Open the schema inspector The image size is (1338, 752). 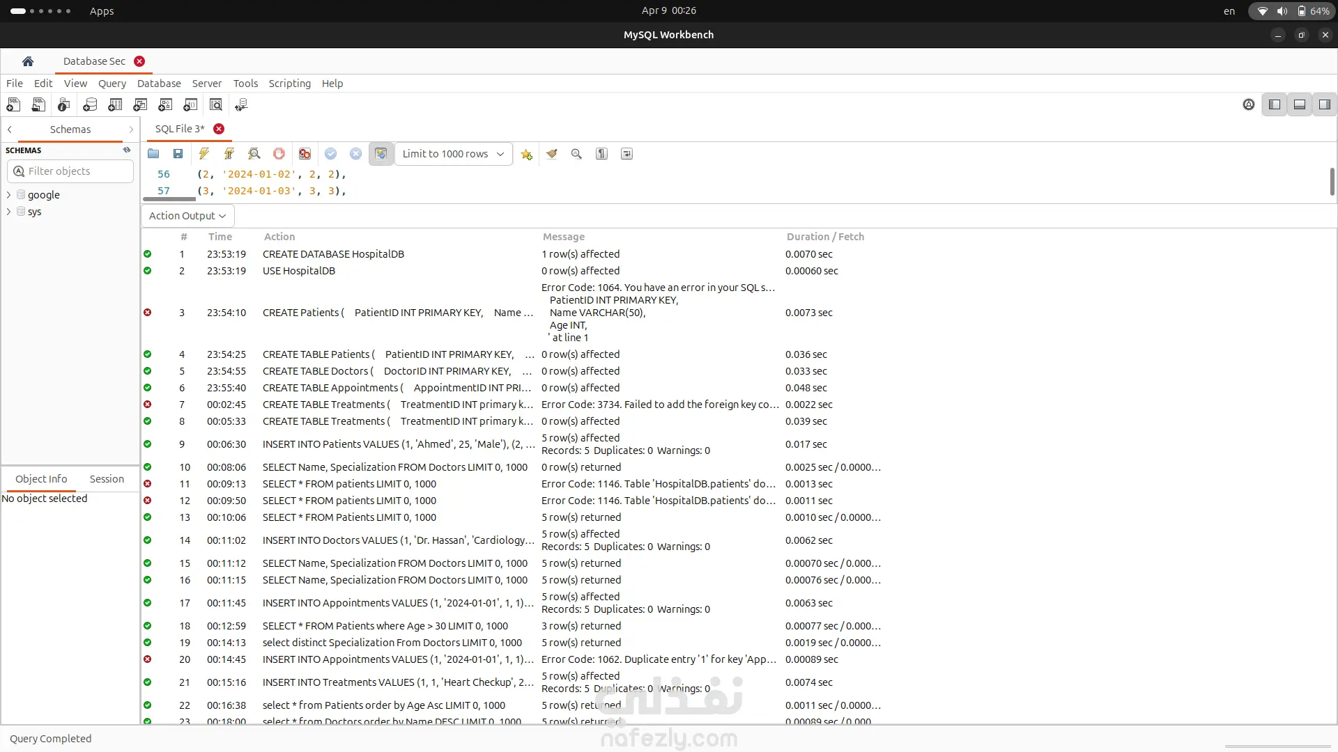[x=63, y=104]
